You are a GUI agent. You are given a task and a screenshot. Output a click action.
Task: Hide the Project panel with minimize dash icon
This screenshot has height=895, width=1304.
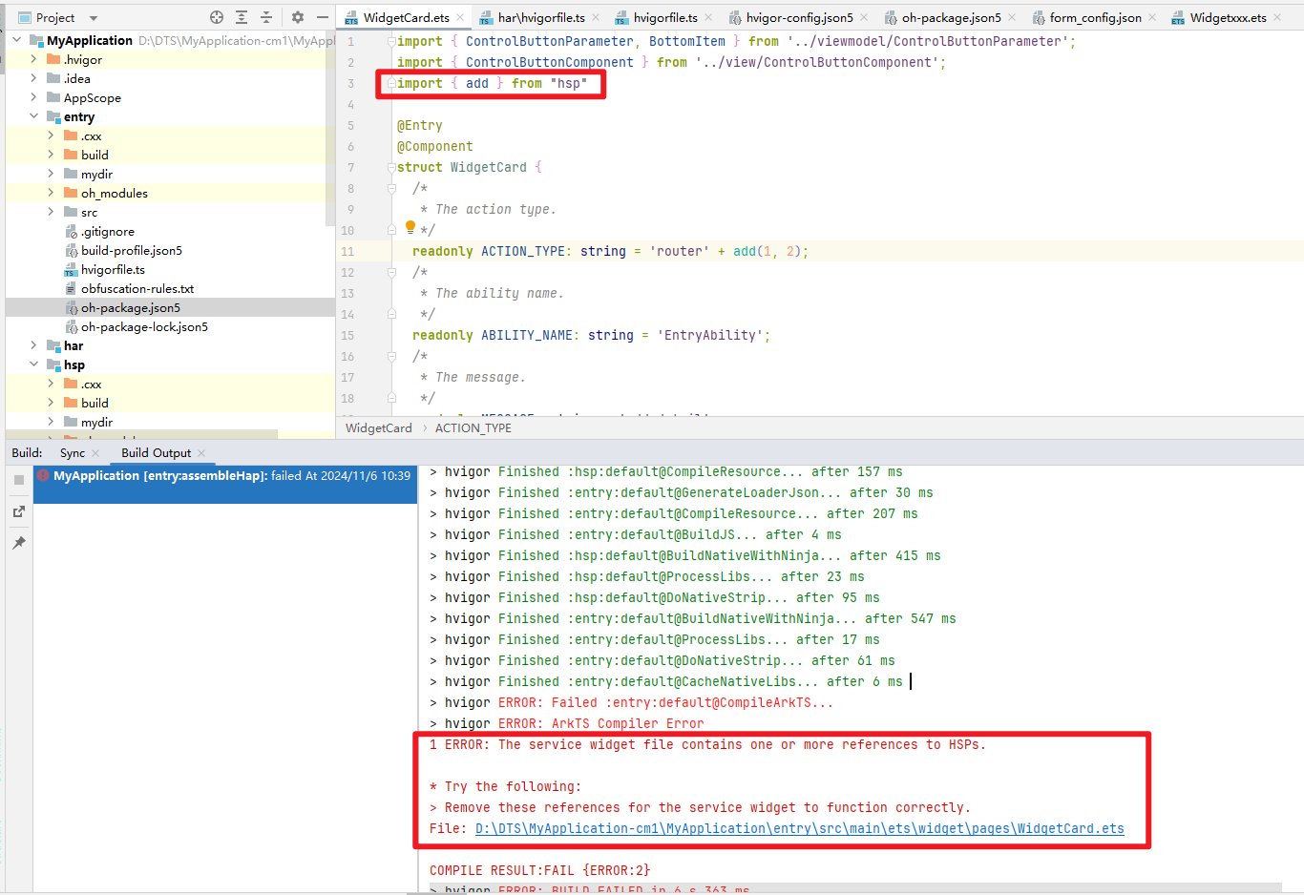pyautogui.click(x=323, y=17)
